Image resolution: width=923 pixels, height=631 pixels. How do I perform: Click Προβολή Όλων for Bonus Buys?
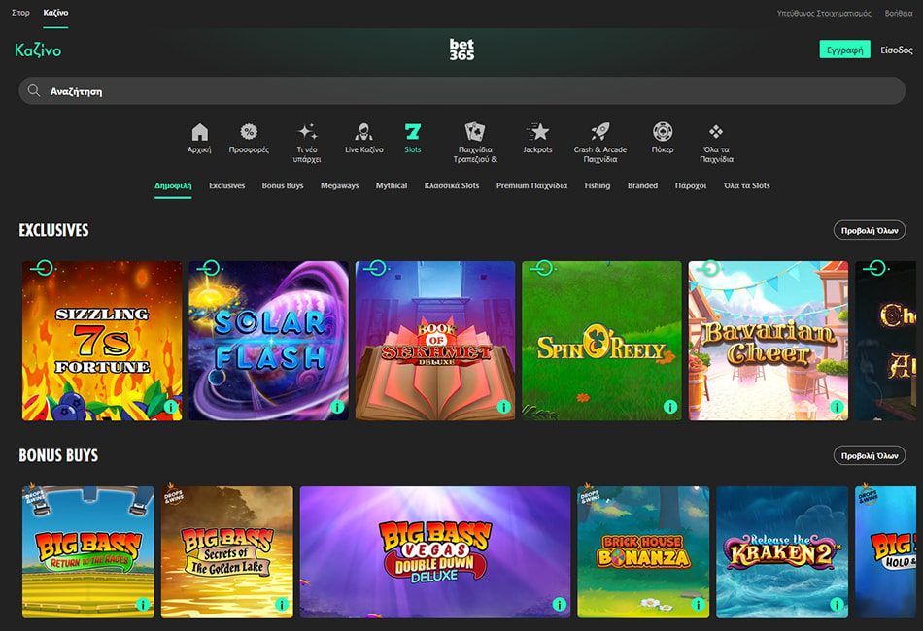(x=869, y=455)
